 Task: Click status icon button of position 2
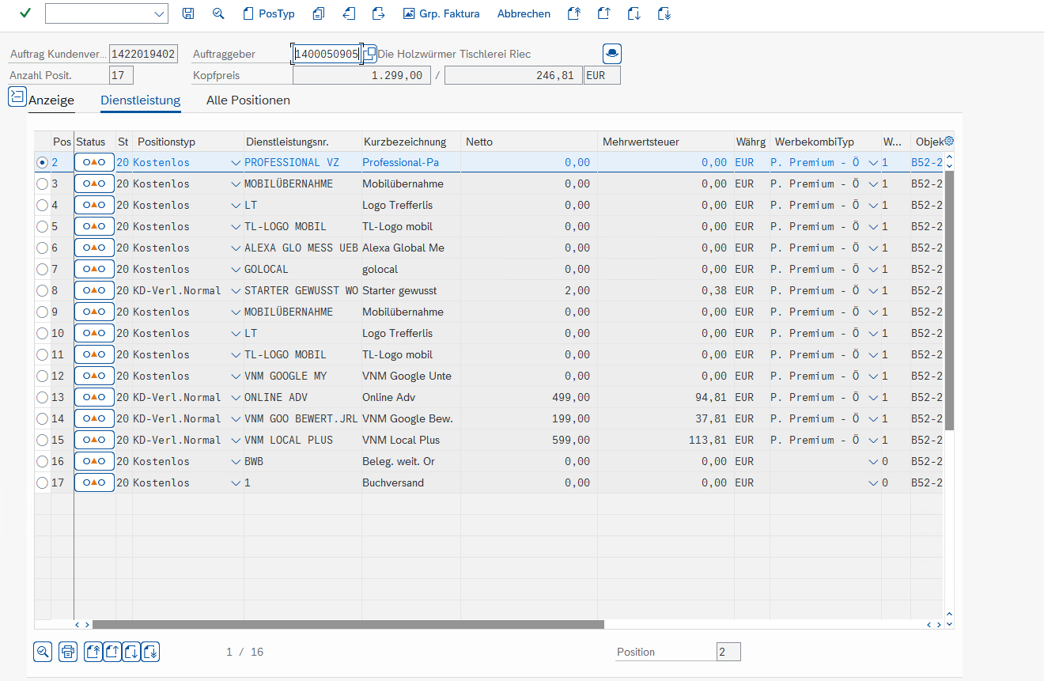click(x=94, y=162)
